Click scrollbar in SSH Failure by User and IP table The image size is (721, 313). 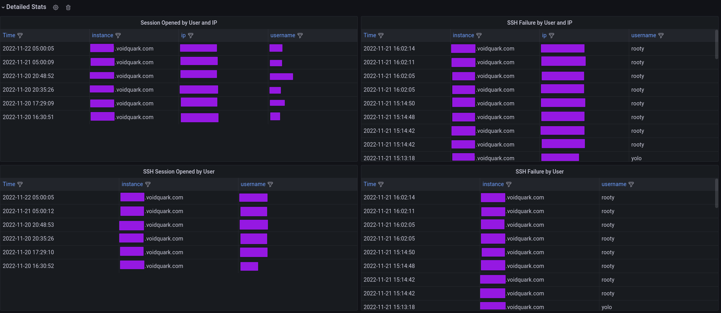point(716,45)
